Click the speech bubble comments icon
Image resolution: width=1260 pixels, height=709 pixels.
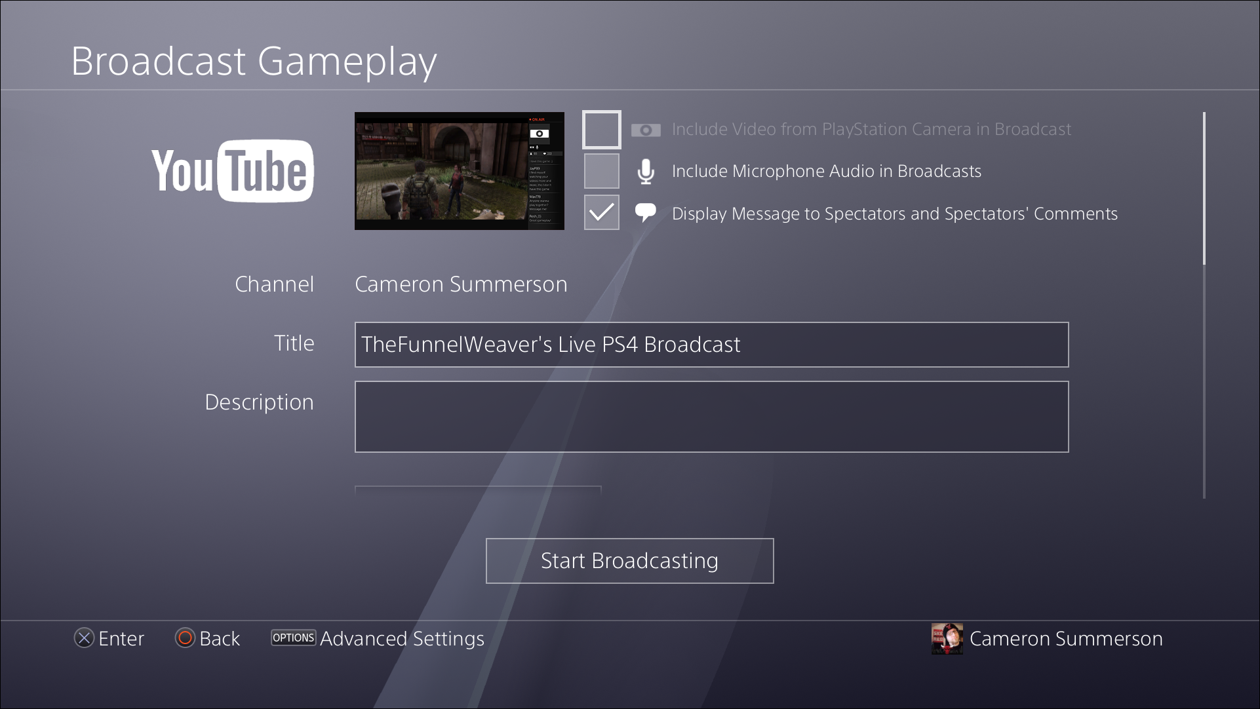click(646, 212)
